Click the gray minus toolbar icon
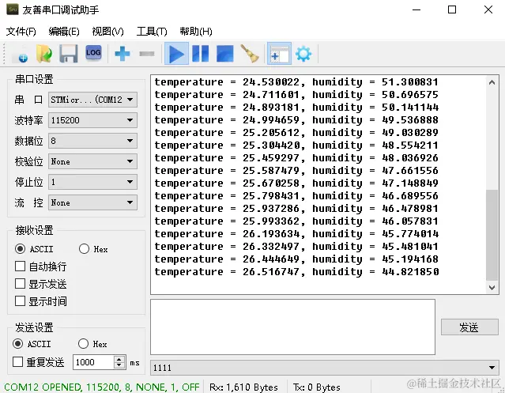This screenshot has width=505, height=393. [x=147, y=54]
